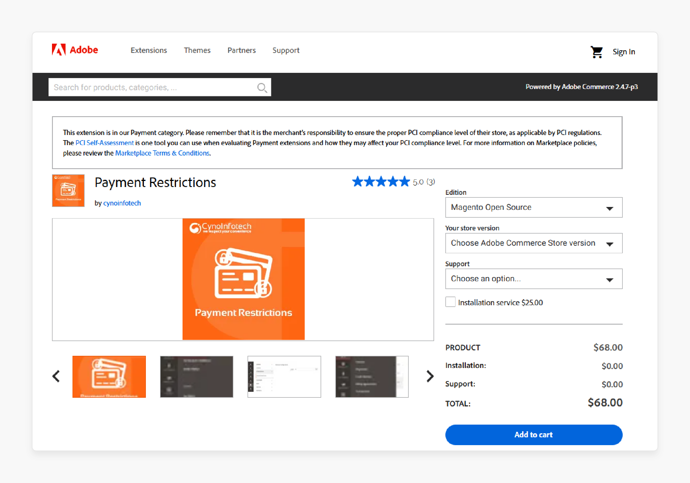
Task: Open the Themes menu
Action: [197, 50]
